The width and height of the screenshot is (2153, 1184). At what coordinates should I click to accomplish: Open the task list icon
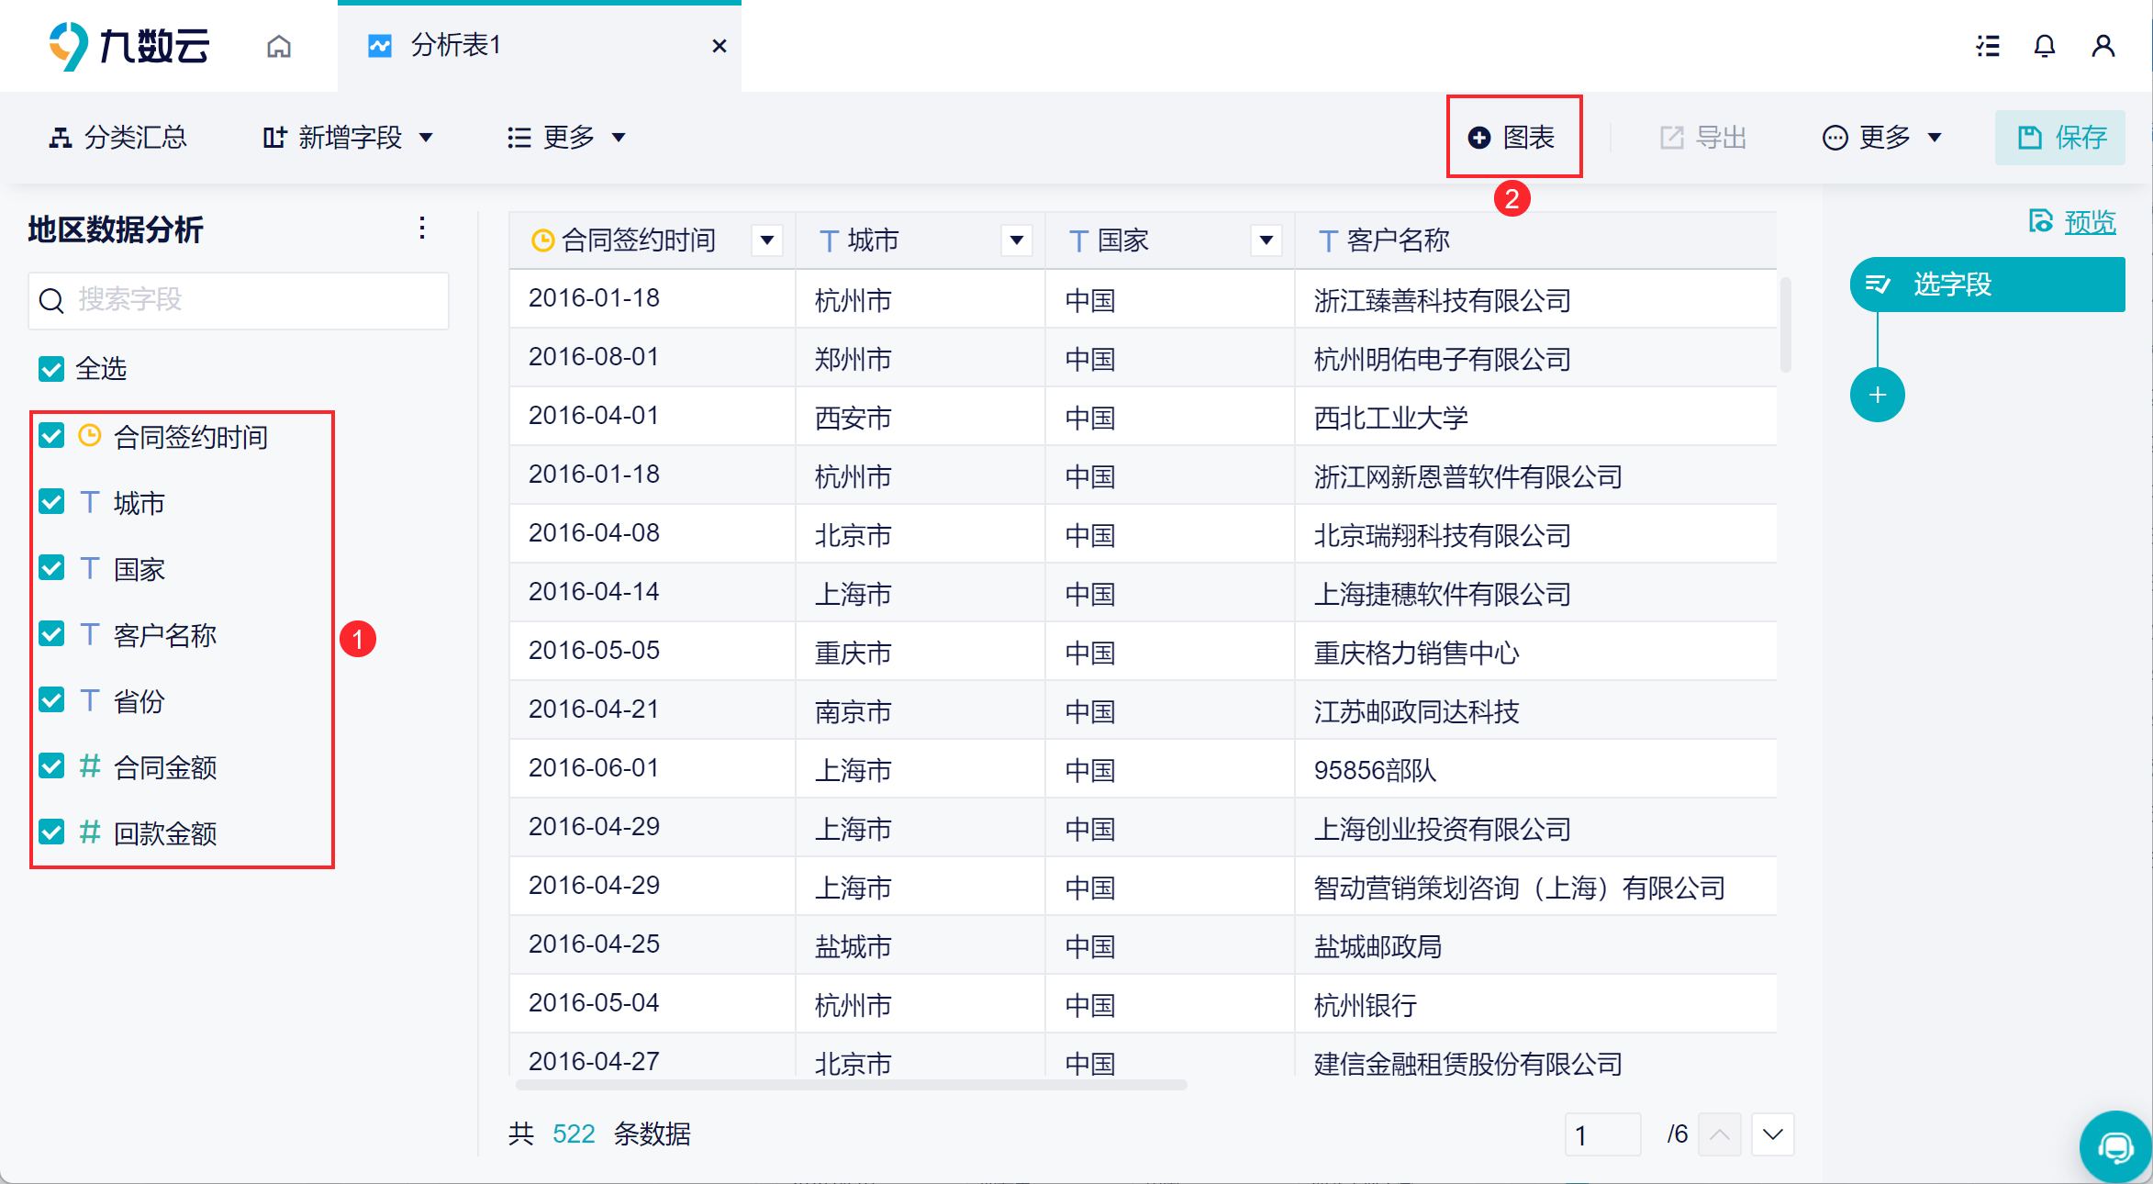tap(1987, 46)
